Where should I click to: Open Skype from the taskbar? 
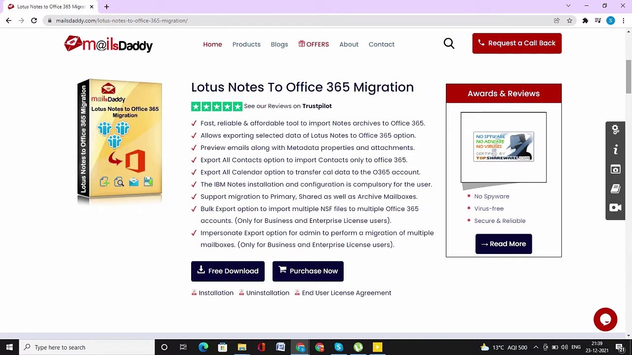pos(339,347)
